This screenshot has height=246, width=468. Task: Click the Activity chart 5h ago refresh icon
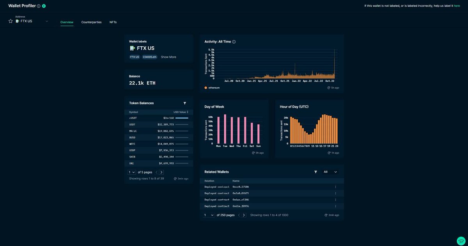[329, 88]
